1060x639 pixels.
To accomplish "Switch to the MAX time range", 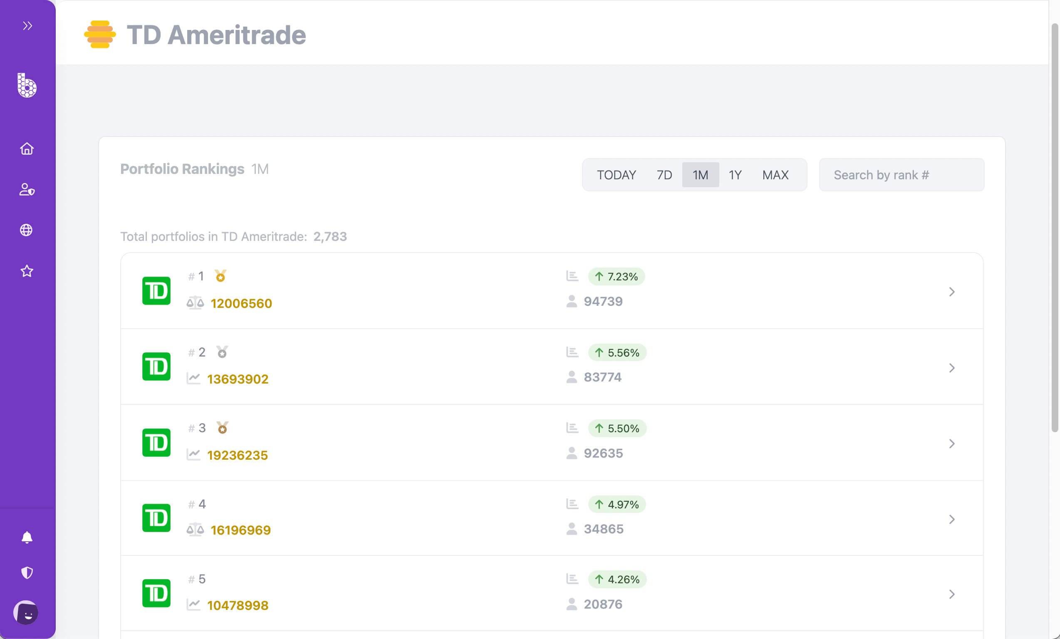I will (x=775, y=175).
